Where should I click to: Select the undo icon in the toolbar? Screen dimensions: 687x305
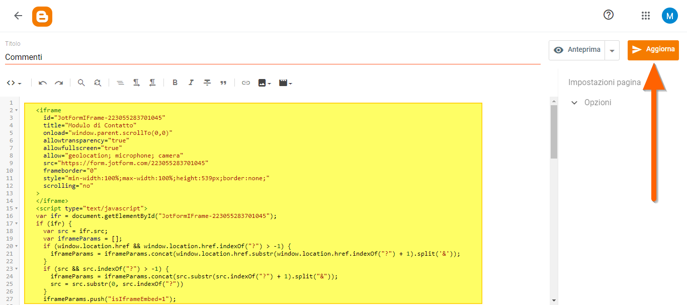coord(43,82)
